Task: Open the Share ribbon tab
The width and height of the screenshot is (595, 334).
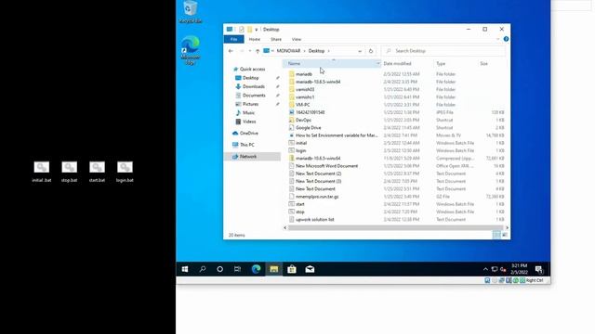Action: pyautogui.click(x=276, y=39)
